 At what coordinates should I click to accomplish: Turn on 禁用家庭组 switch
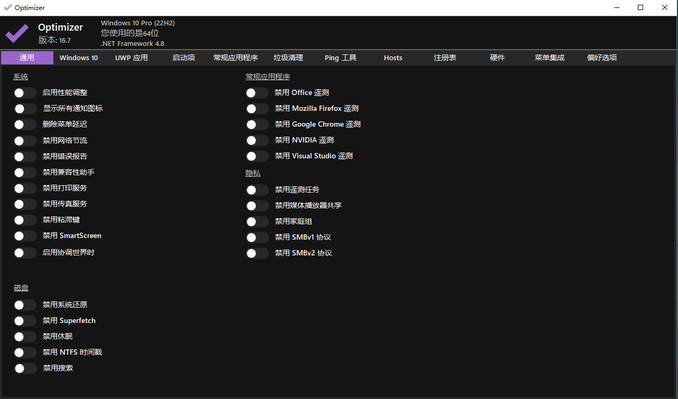coord(258,222)
